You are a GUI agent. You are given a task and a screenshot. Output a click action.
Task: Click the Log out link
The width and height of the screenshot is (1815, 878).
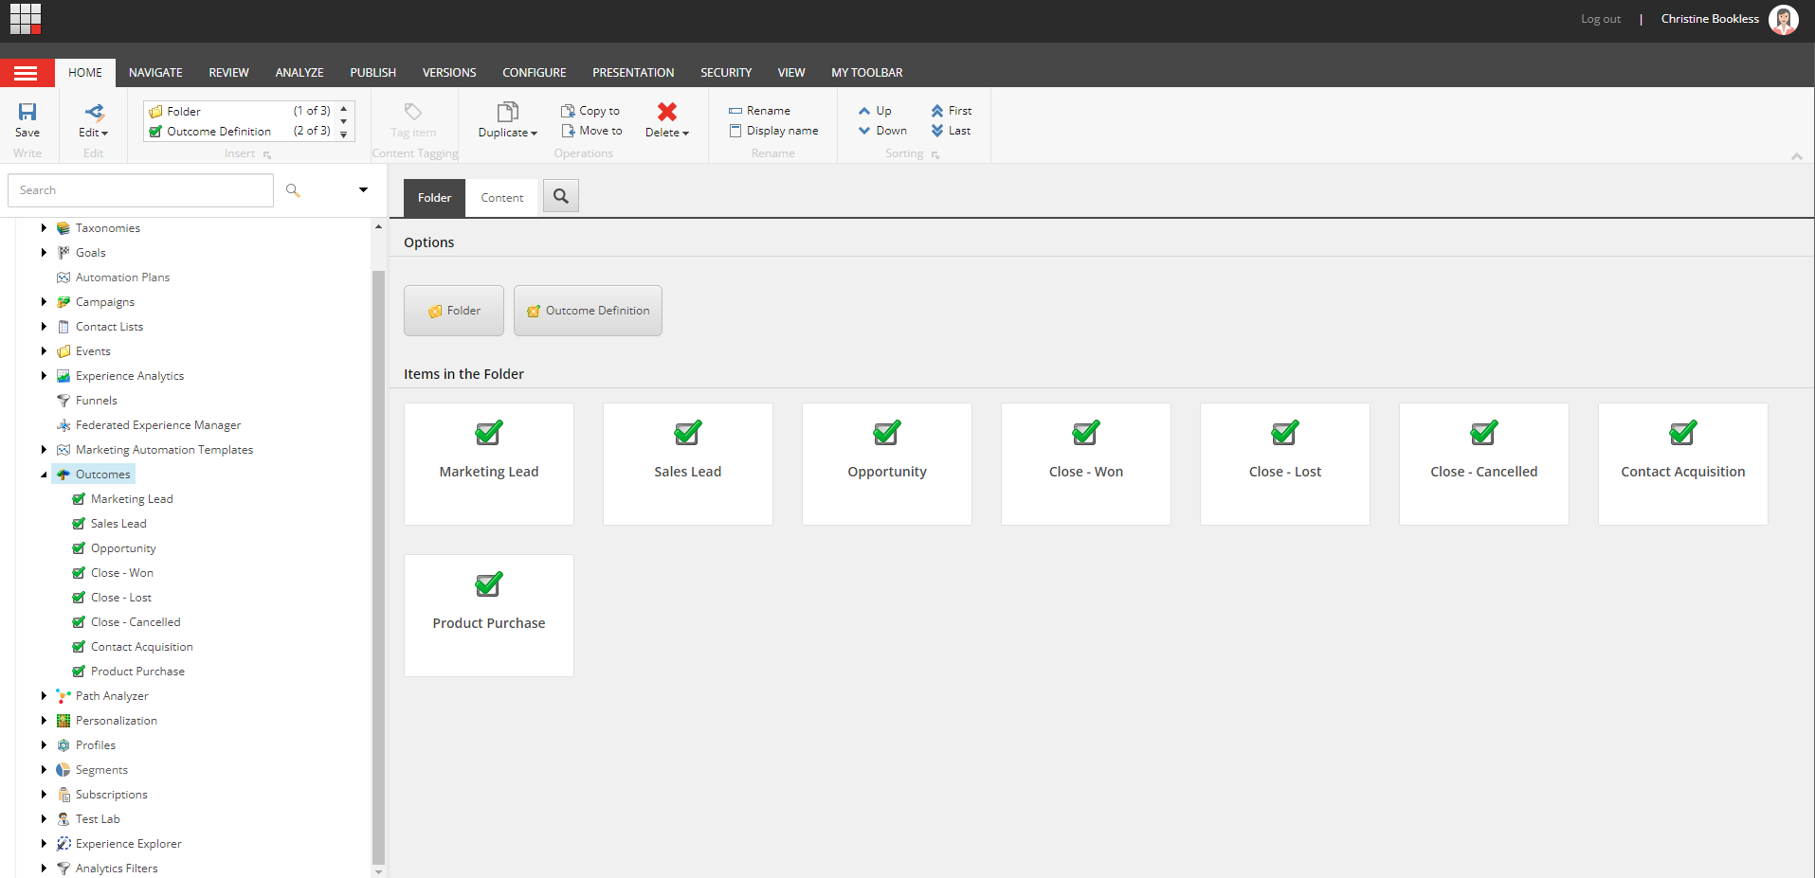pyautogui.click(x=1600, y=19)
